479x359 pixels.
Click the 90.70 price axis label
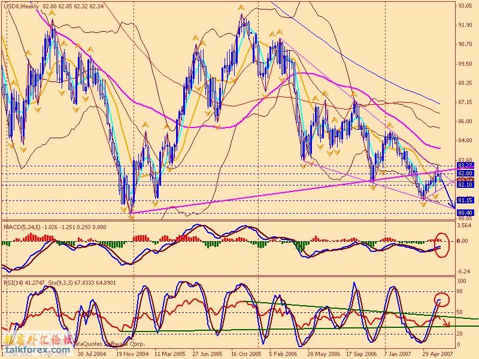pyautogui.click(x=465, y=44)
